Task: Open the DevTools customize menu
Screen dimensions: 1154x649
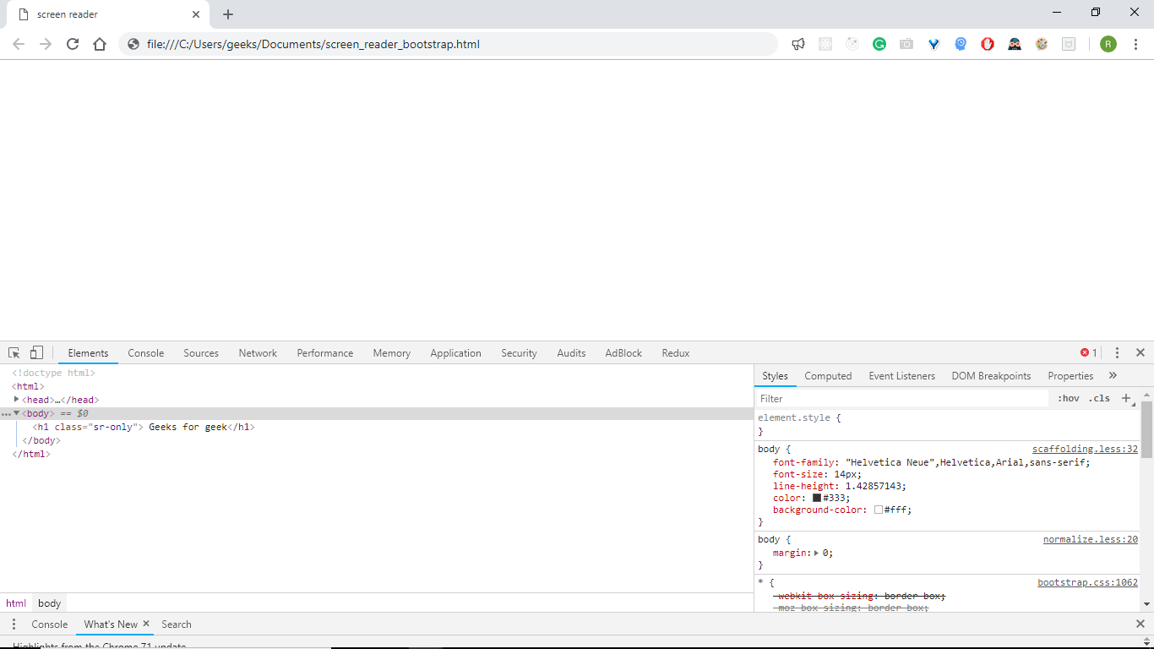Action: (1117, 352)
